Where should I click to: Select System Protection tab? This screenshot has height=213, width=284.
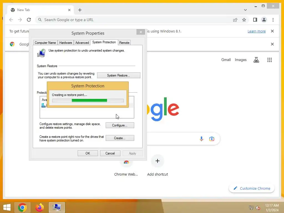[104, 42]
